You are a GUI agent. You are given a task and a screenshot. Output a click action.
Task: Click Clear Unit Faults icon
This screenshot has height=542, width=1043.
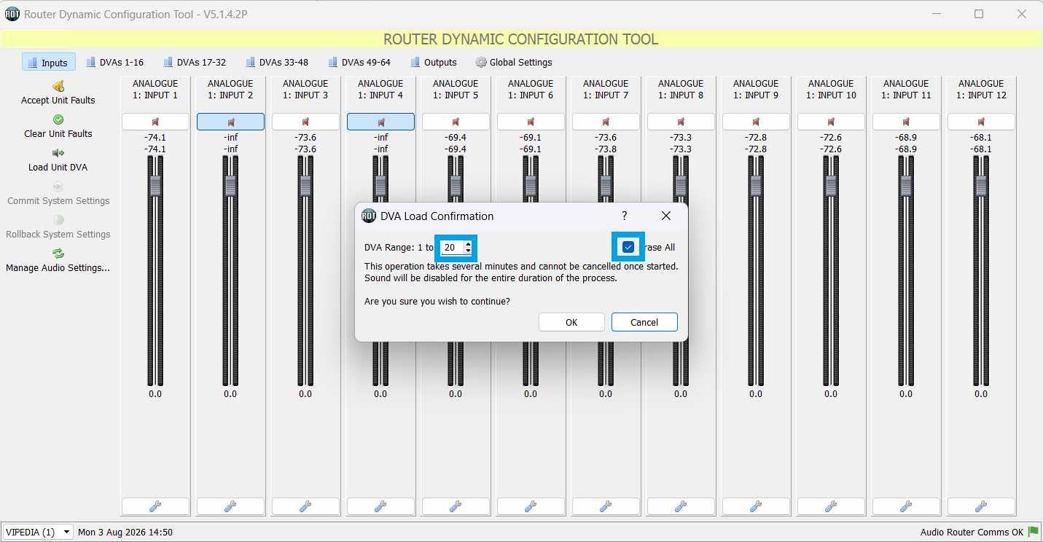click(58, 119)
